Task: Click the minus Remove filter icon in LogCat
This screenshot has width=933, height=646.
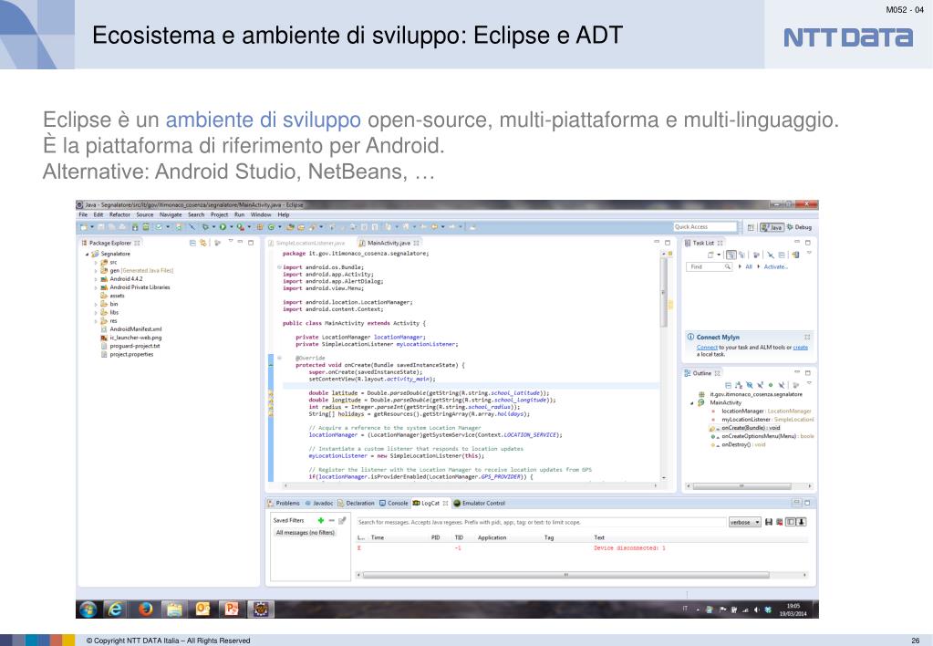Action: click(x=331, y=520)
